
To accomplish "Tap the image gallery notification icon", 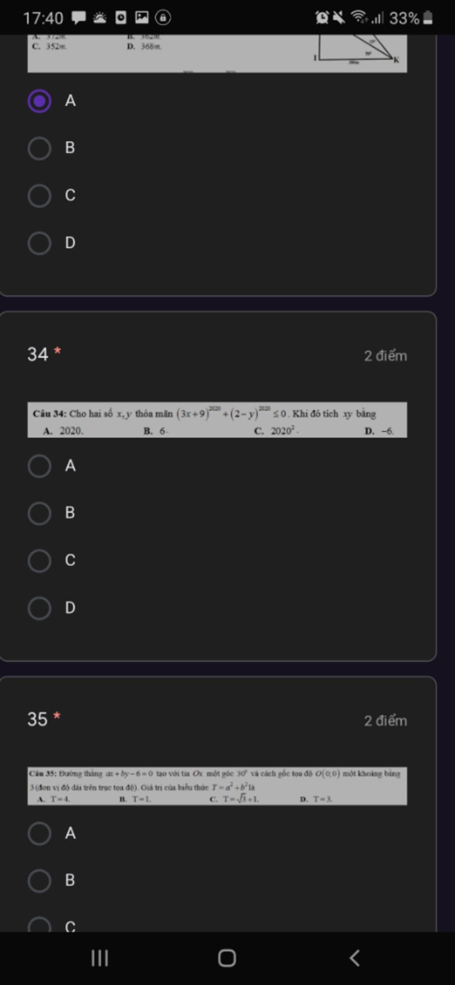I will tap(142, 17).
